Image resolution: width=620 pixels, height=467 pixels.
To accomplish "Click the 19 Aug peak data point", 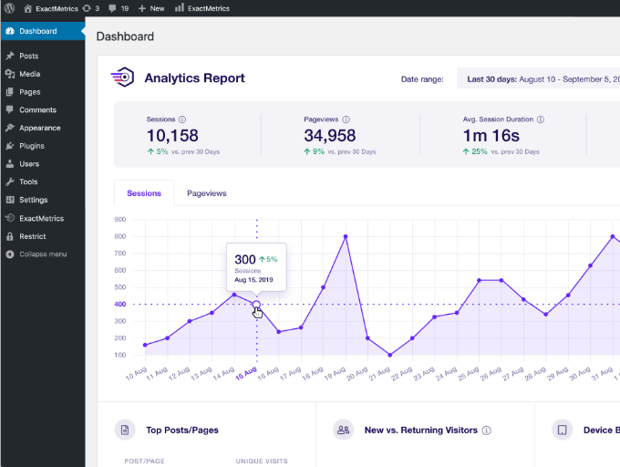I will (346, 236).
